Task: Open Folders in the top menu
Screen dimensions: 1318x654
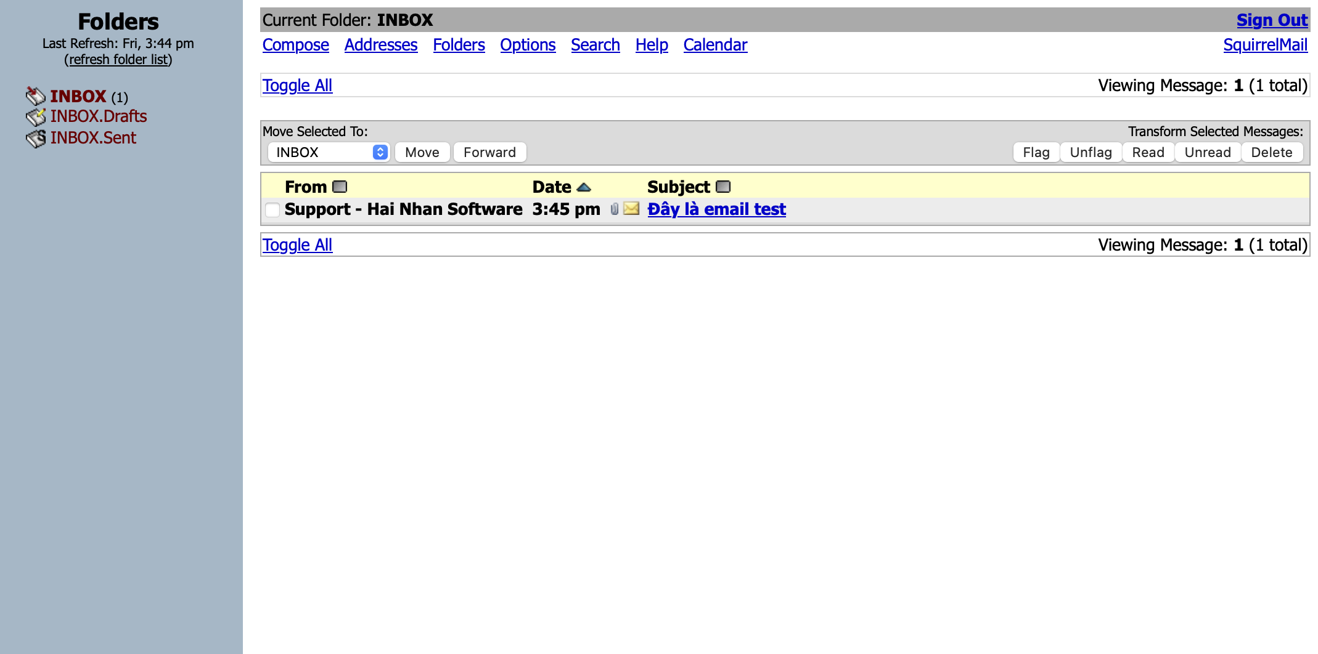Action: point(459,45)
